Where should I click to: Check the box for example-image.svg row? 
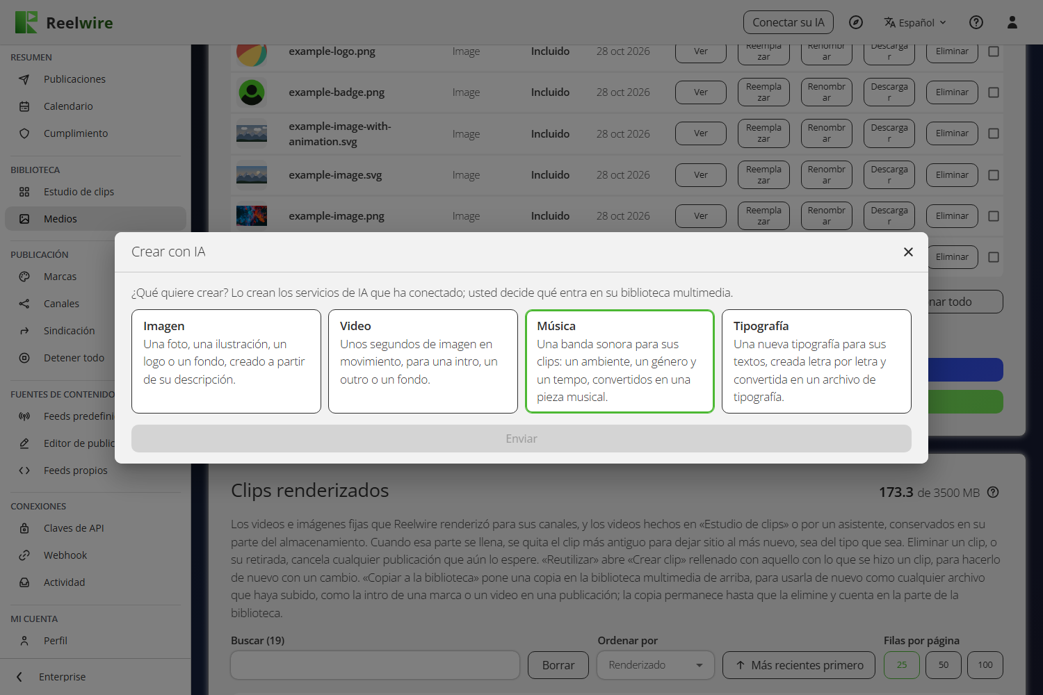coord(994,175)
